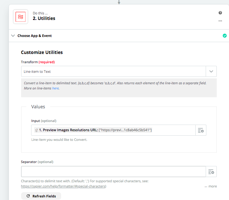Open the three-dot step options menu
The width and height of the screenshot is (229, 200).
(220, 21)
